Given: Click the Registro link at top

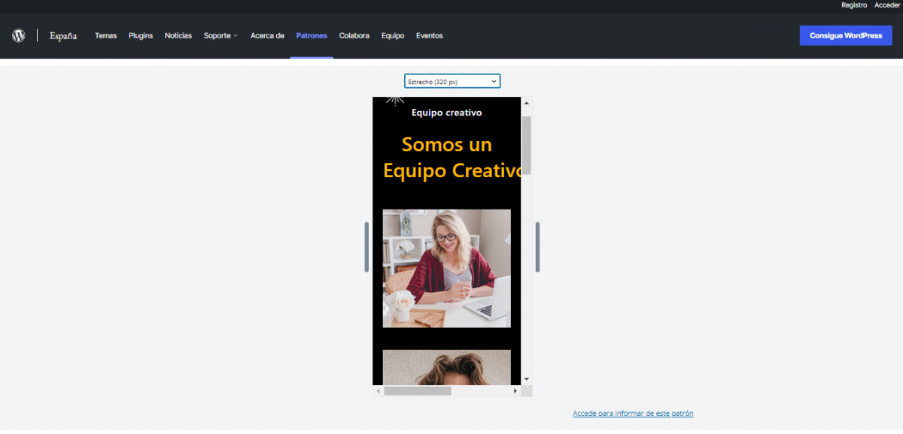Looking at the screenshot, I should pyautogui.click(x=854, y=5).
